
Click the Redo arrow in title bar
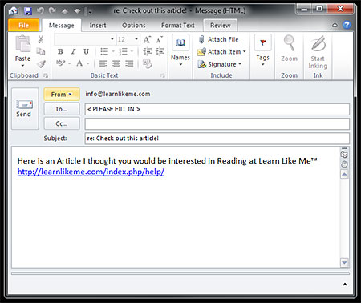(53, 10)
